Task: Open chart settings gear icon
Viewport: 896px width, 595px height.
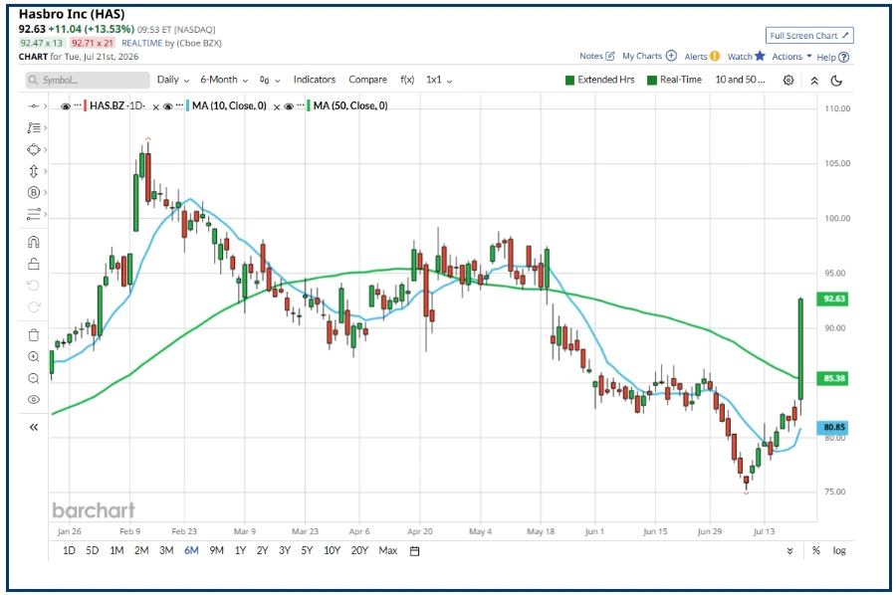Action: [788, 81]
